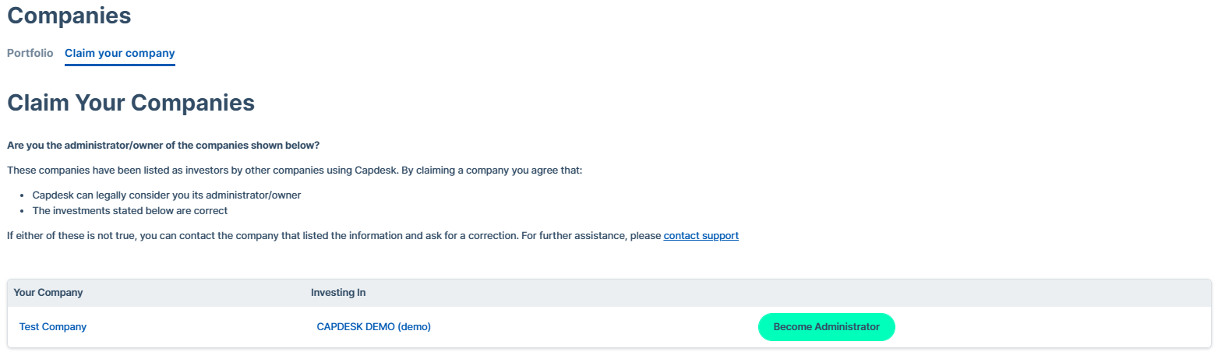Click the Companies page title

69,16
